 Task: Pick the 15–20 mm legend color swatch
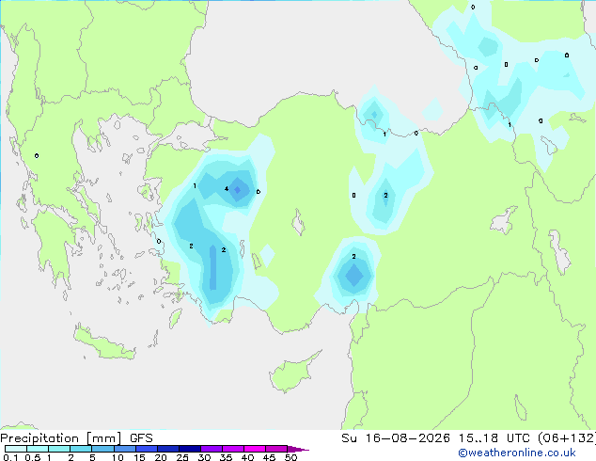point(147,449)
